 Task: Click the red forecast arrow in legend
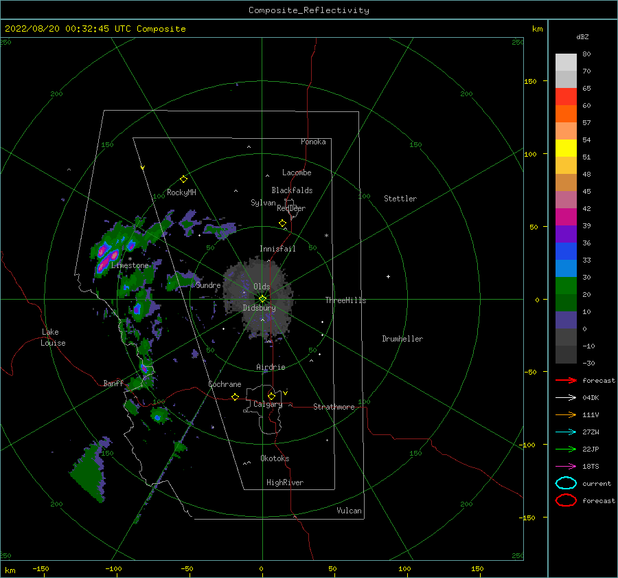pyautogui.click(x=566, y=380)
